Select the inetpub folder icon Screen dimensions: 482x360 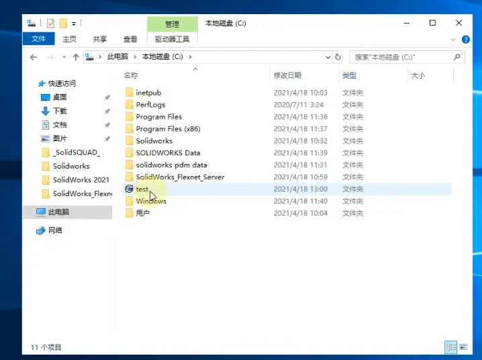[x=129, y=92]
